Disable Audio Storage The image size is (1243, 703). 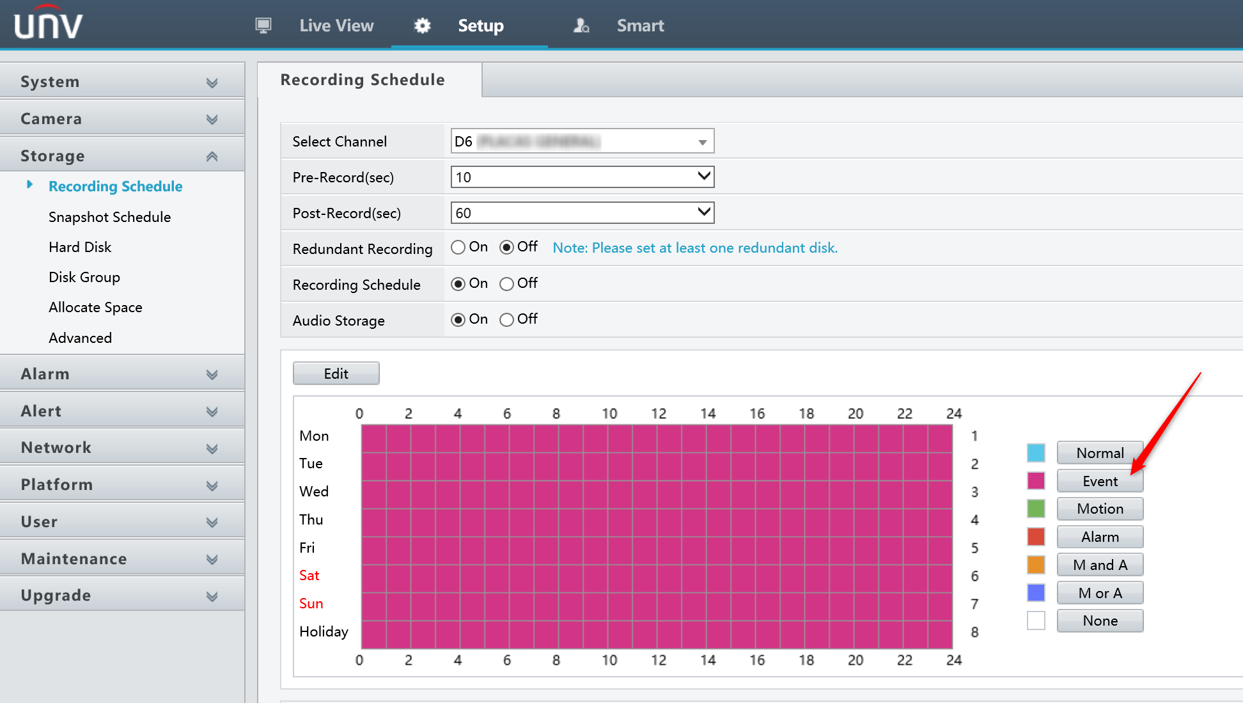(506, 319)
